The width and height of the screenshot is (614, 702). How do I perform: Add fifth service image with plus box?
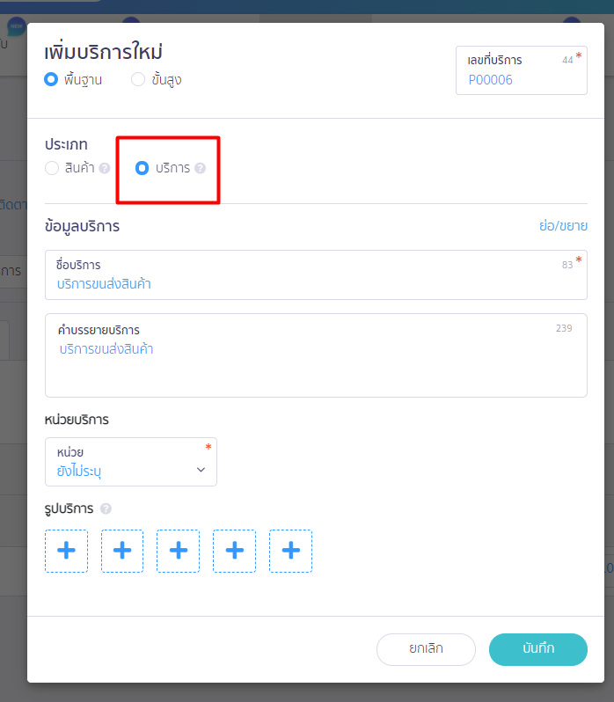[290, 551]
